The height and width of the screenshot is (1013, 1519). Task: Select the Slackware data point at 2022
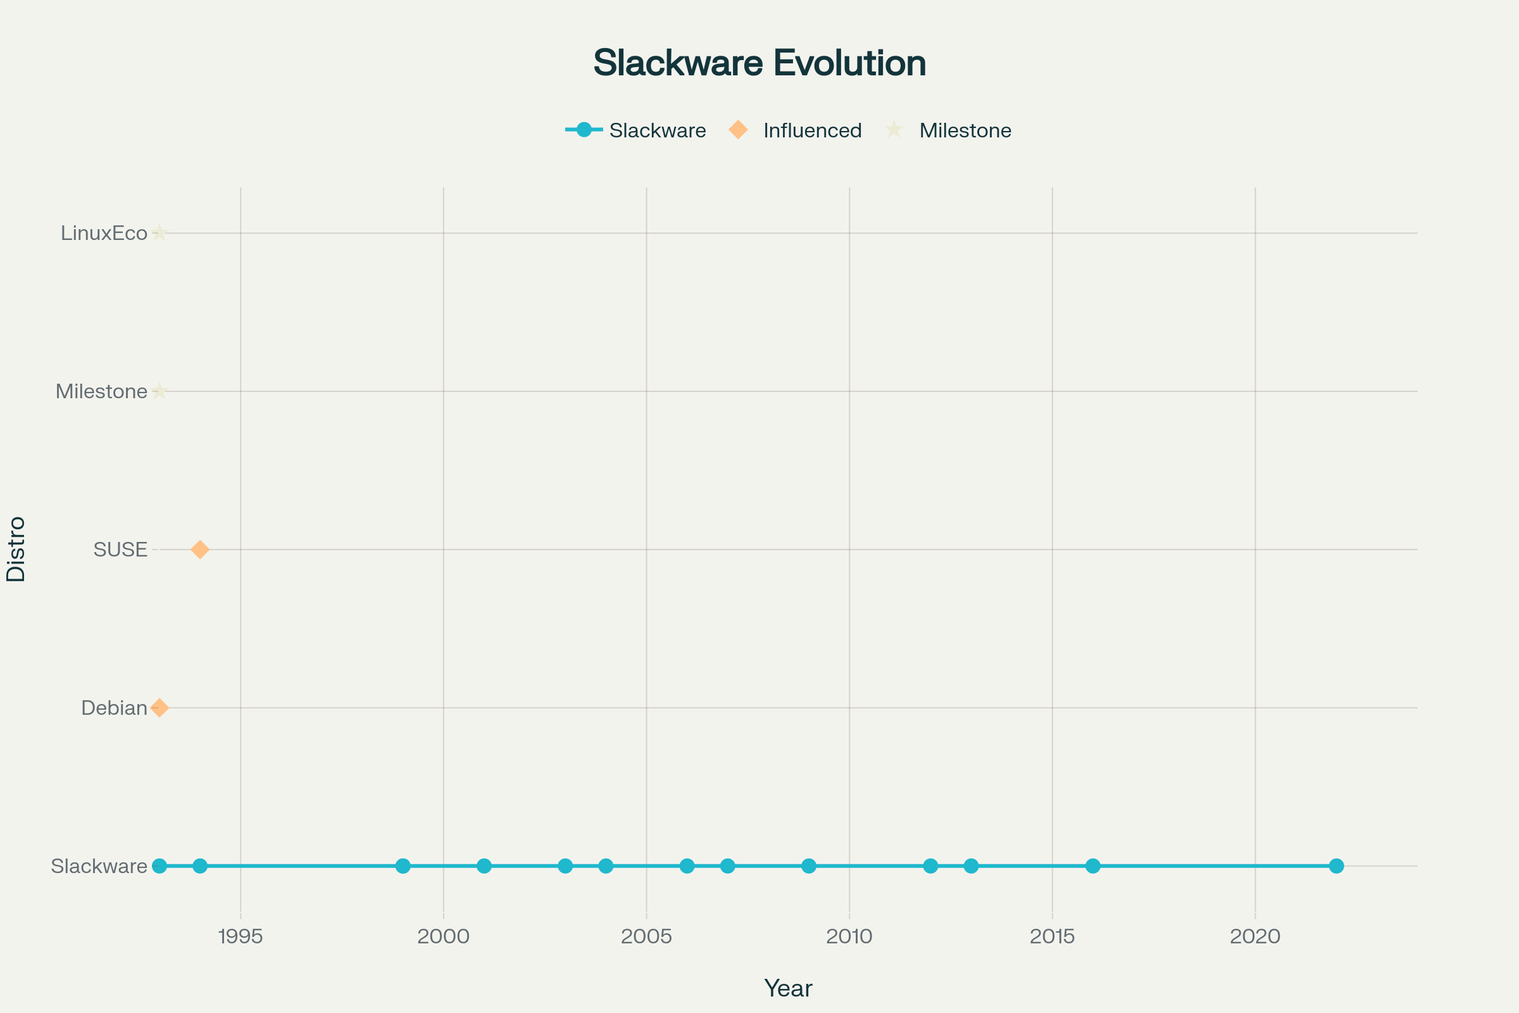[1336, 865]
